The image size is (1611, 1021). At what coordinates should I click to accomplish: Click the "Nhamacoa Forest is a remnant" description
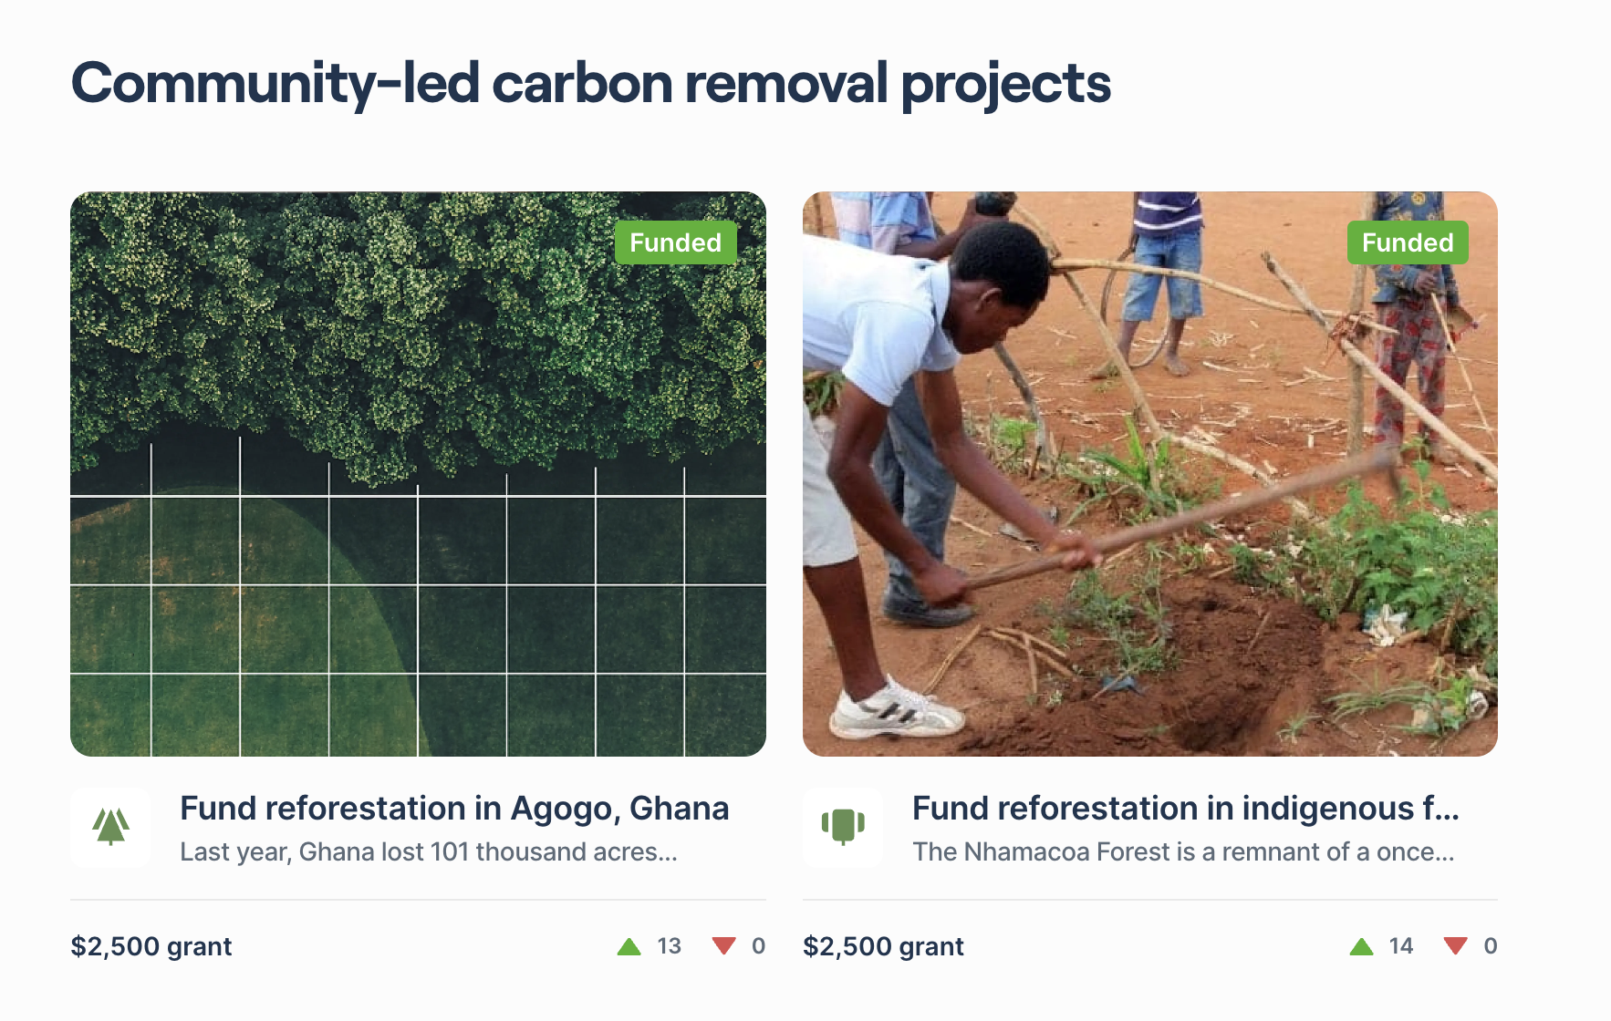1183,851
